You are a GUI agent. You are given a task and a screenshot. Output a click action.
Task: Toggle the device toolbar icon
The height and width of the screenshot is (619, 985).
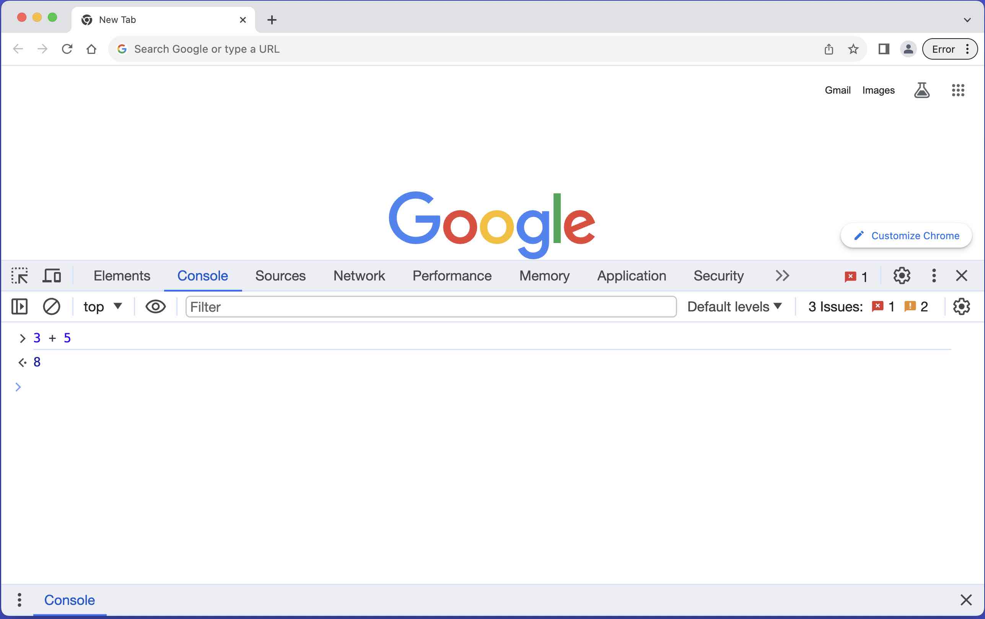tap(52, 276)
